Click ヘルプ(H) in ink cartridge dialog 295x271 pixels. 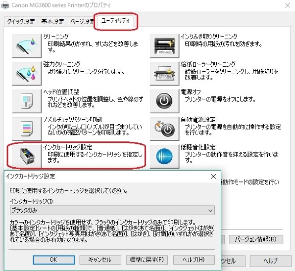[194, 260]
